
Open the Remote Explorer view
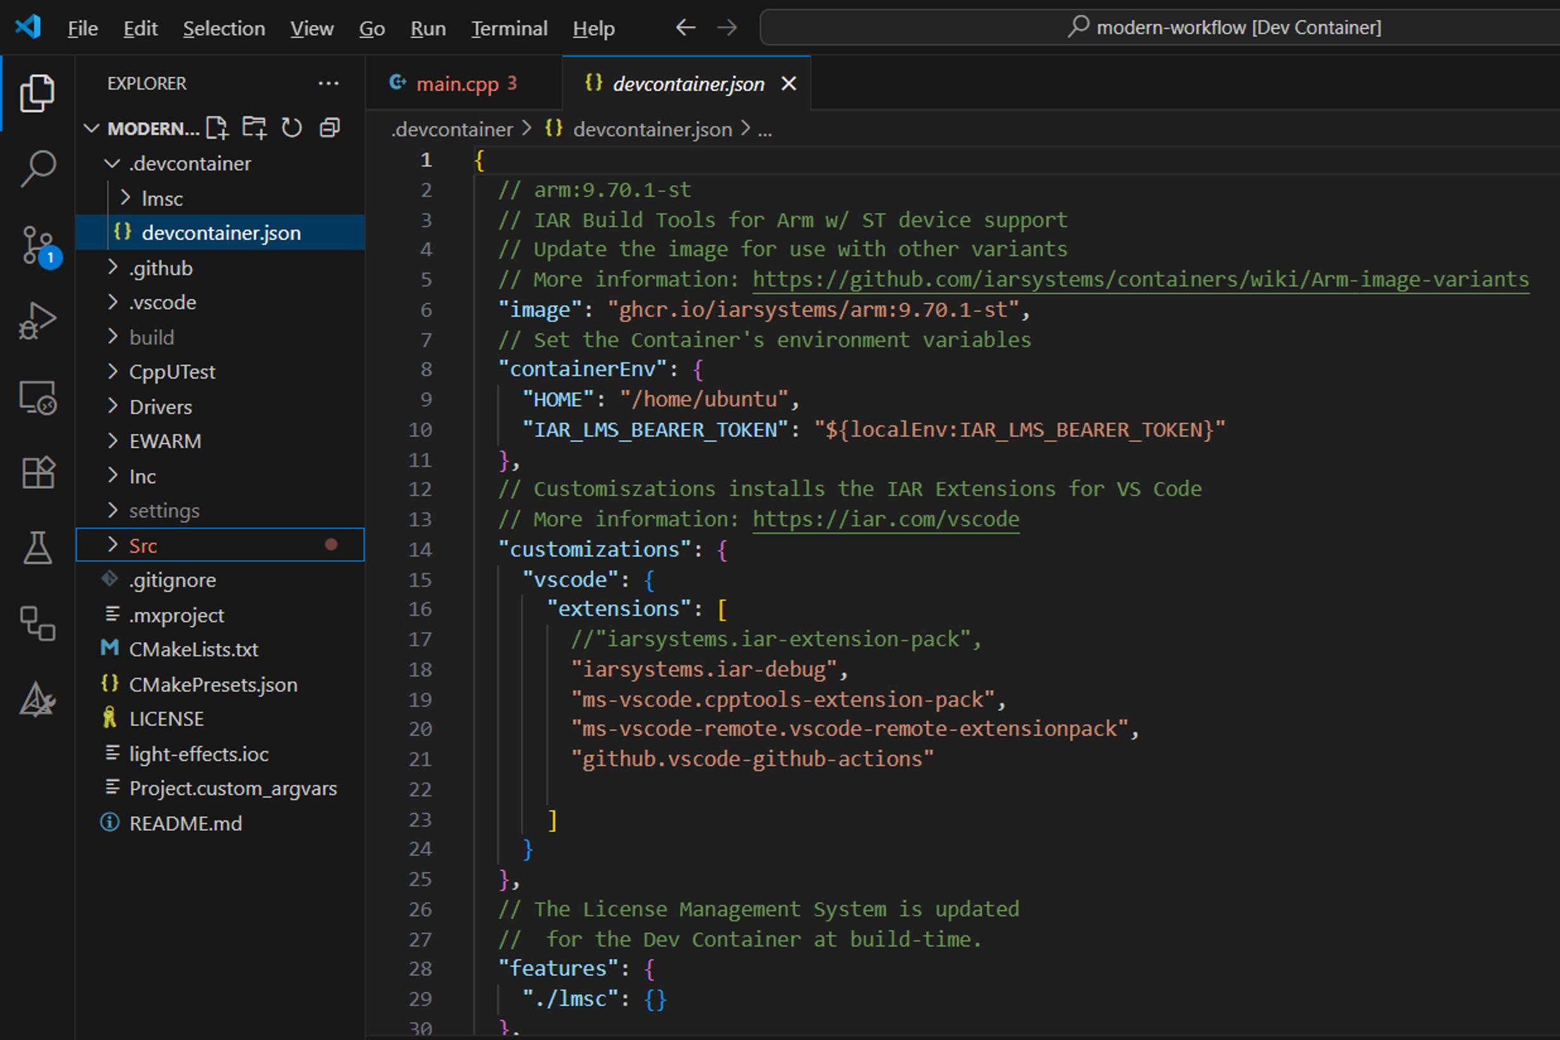click(37, 398)
